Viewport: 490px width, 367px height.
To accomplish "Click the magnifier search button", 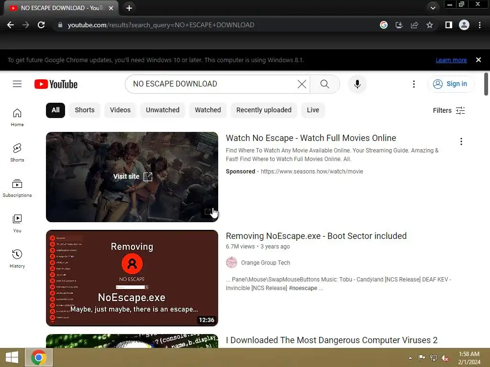I will pyautogui.click(x=325, y=84).
